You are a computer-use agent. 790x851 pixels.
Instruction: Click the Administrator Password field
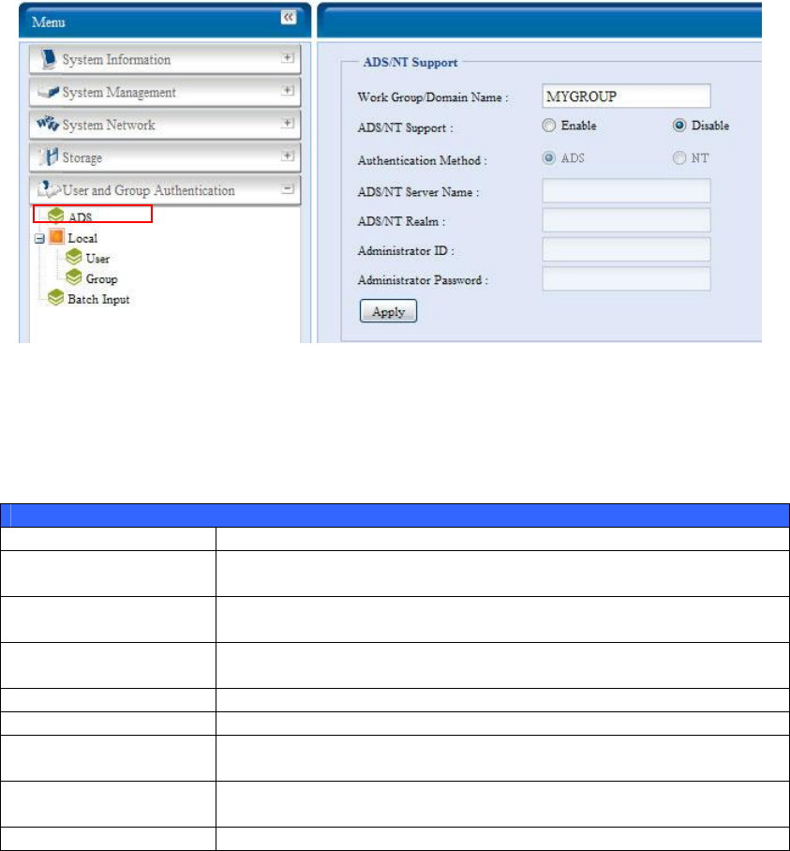tap(626, 279)
